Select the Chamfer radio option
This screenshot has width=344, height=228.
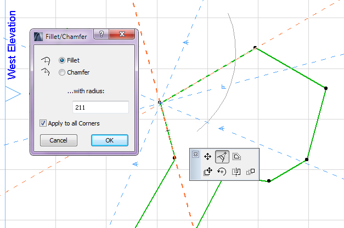coord(62,72)
